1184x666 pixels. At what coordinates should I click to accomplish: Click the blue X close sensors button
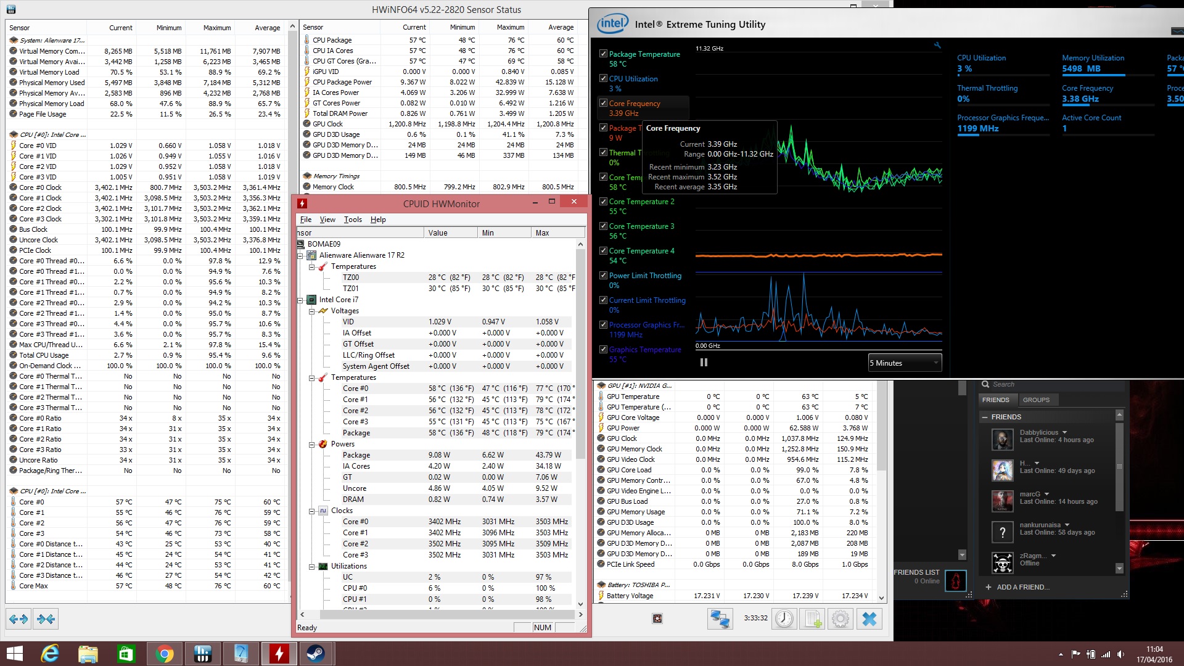click(x=869, y=619)
